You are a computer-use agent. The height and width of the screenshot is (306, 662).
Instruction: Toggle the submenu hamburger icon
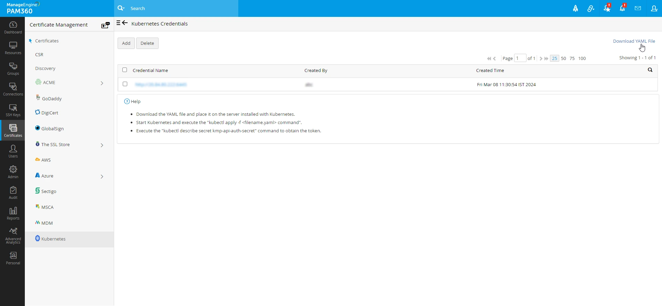pyautogui.click(x=118, y=23)
